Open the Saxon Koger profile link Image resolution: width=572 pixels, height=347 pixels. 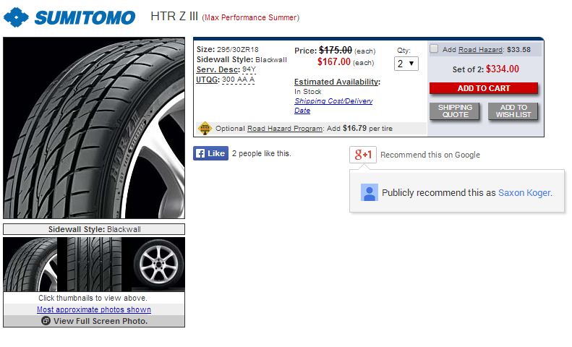click(524, 193)
